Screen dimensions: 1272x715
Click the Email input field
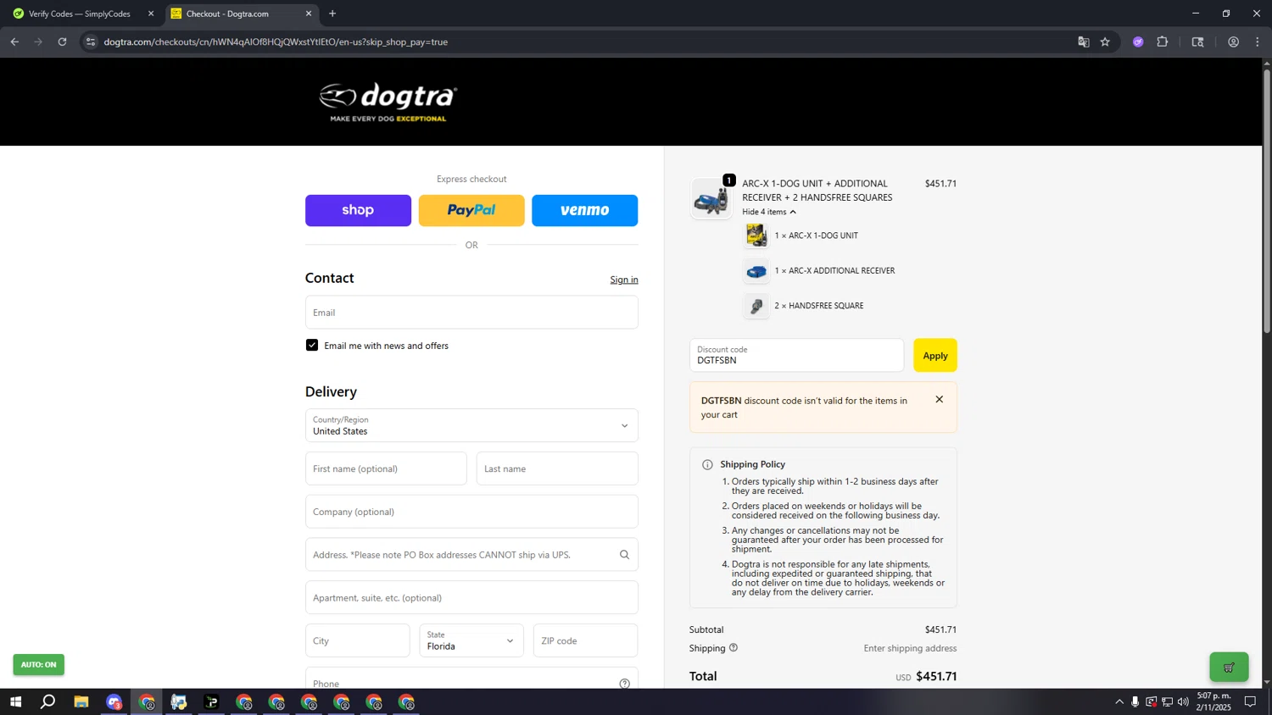coord(471,312)
